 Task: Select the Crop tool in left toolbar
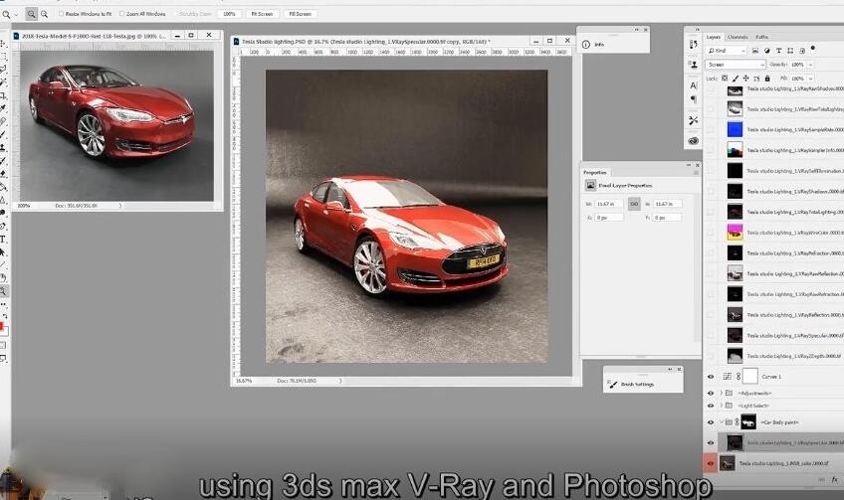point(3,95)
